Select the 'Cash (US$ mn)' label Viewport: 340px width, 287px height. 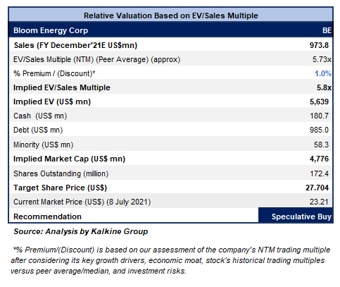pyautogui.click(x=40, y=116)
